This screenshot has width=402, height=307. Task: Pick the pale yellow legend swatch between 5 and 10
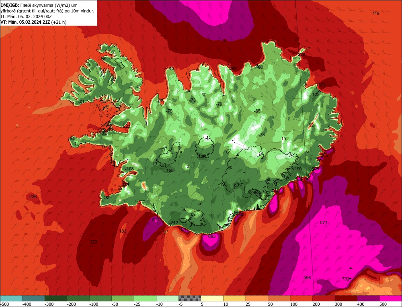(212, 298)
